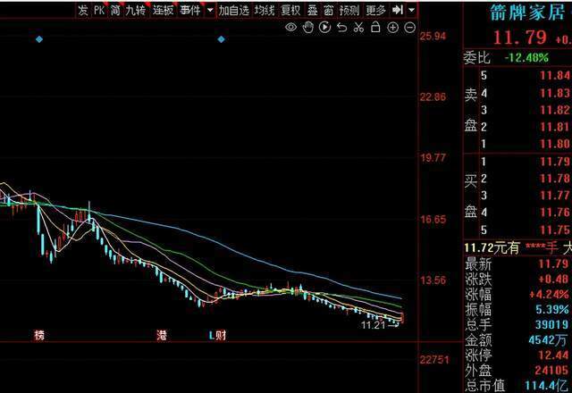Screen dimensions: 572x393
Task: Click the circular play replay icon
Action: tap(324, 28)
